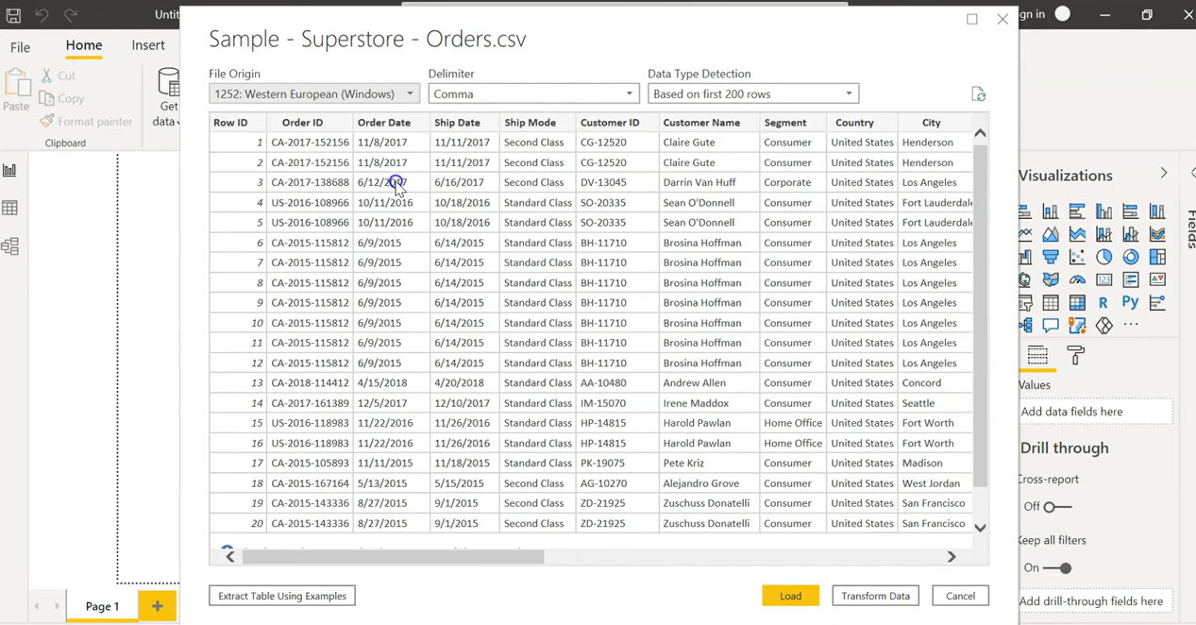This screenshot has height=625, width=1196.
Task: Select the treemap visual
Action: (x=1157, y=257)
